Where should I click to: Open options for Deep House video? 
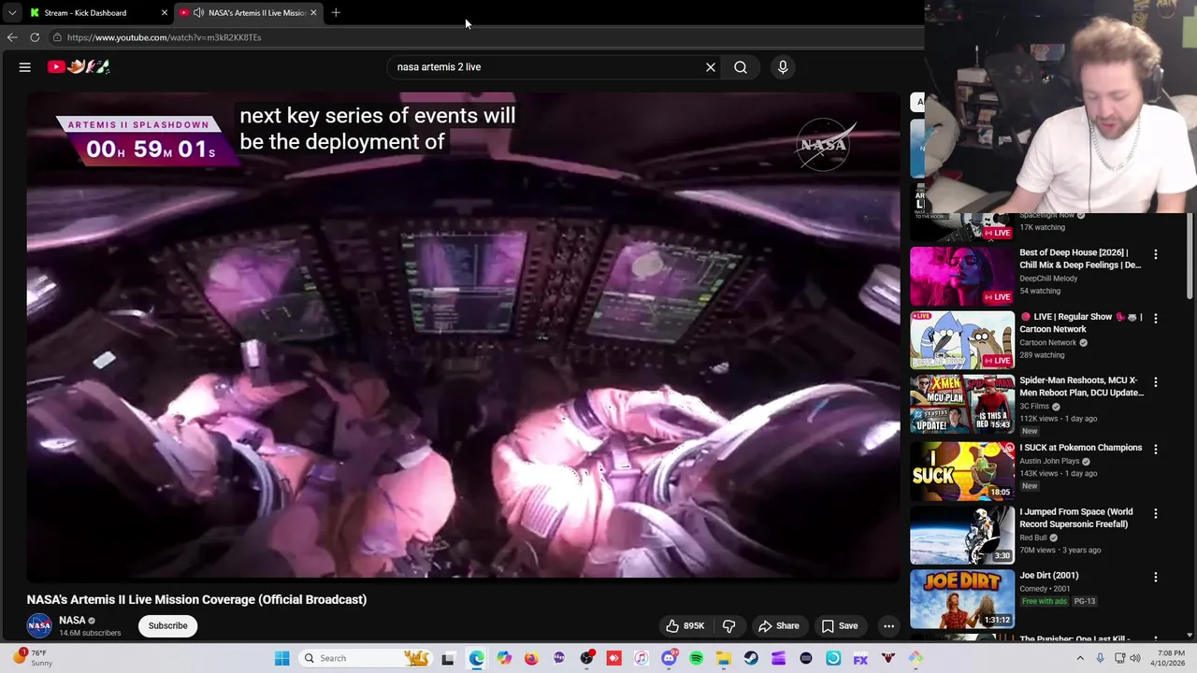1155,254
